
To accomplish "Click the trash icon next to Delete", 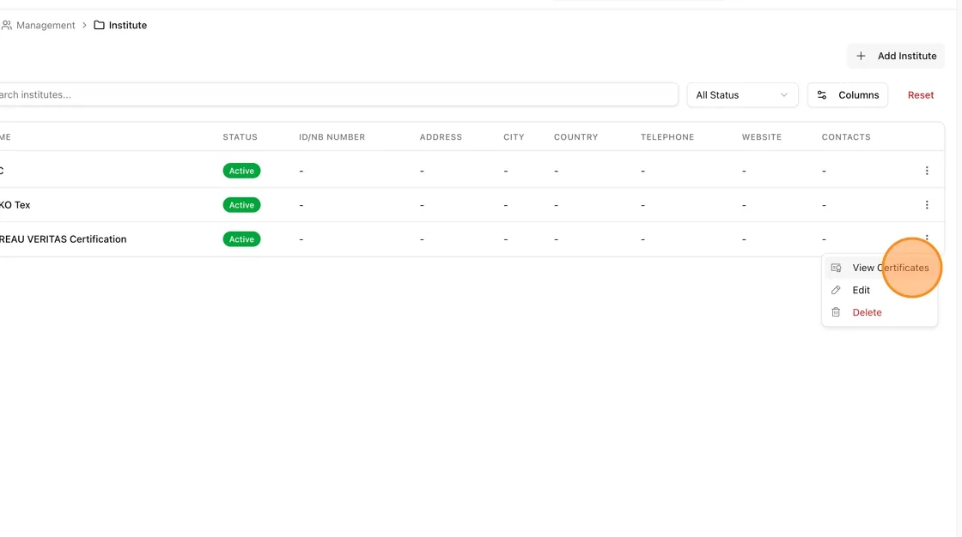I will tap(836, 312).
